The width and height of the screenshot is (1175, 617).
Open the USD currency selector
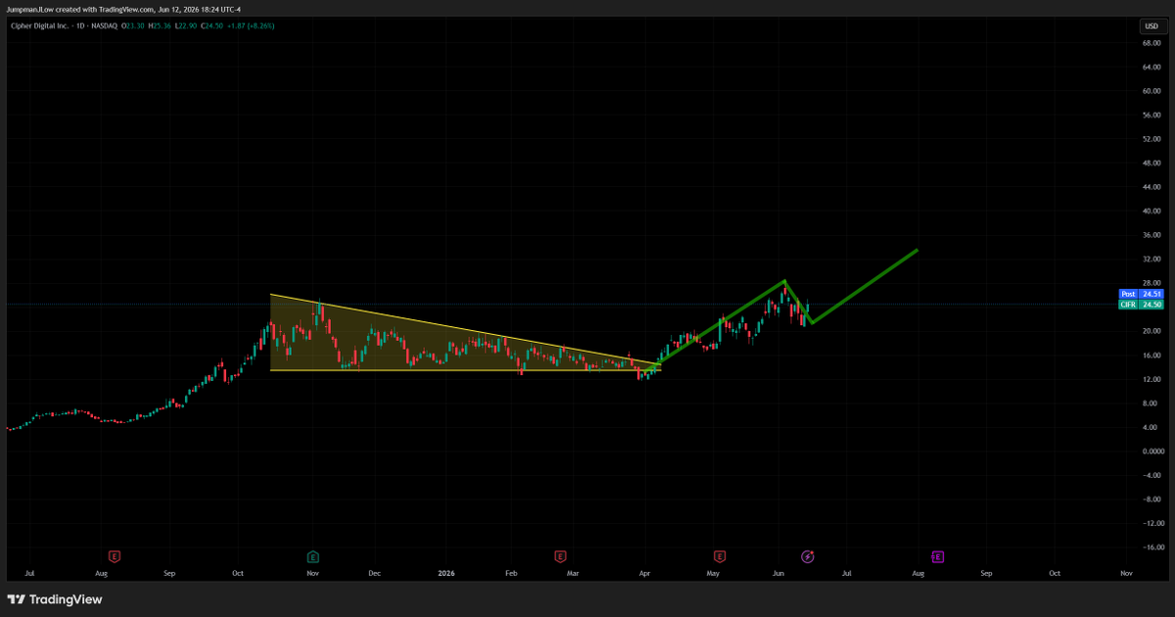[x=1151, y=26]
